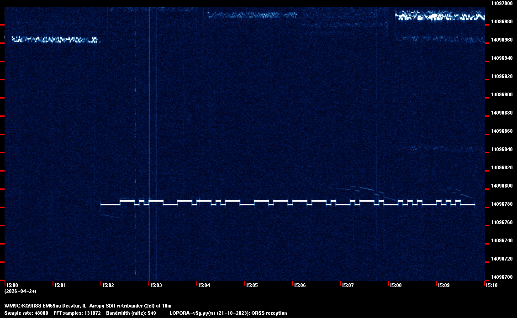Click the 15:03 time axis label
Image resolution: width=517 pixels, height=318 pixels.
[156, 285]
